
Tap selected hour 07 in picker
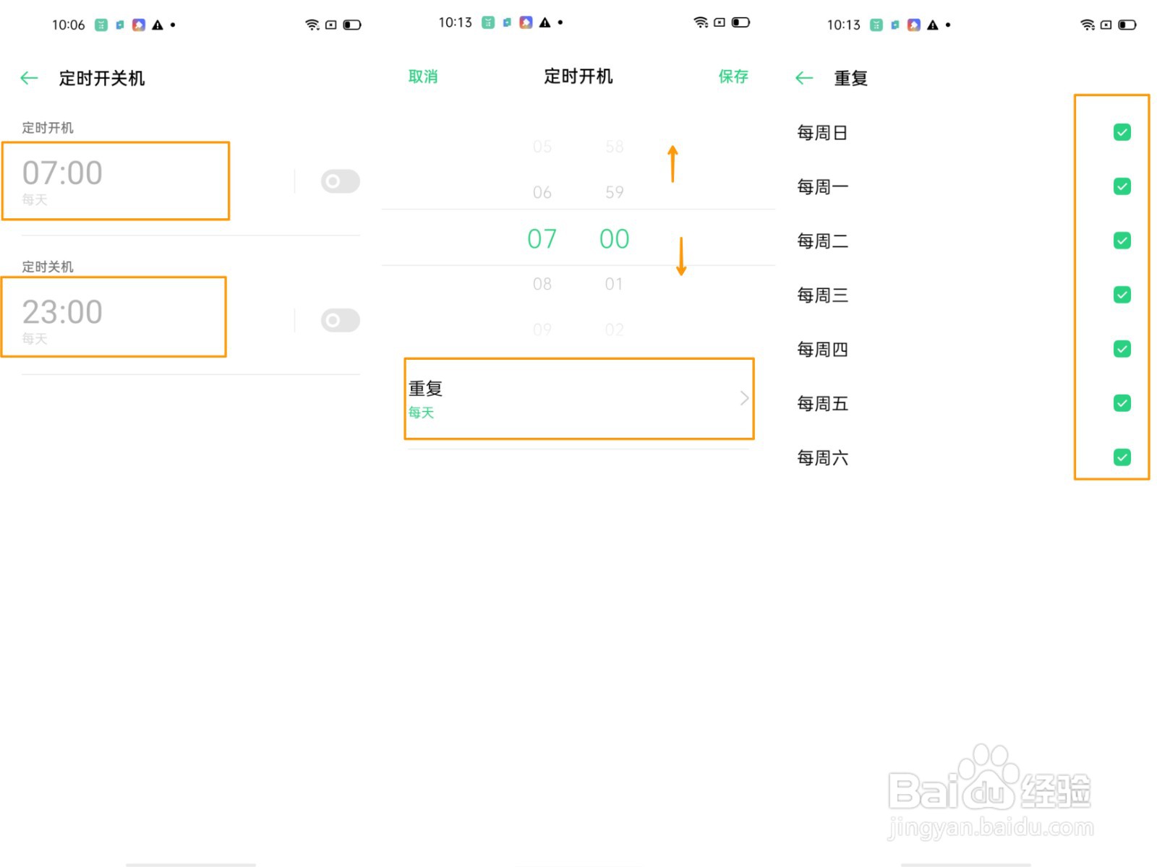(542, 238)
